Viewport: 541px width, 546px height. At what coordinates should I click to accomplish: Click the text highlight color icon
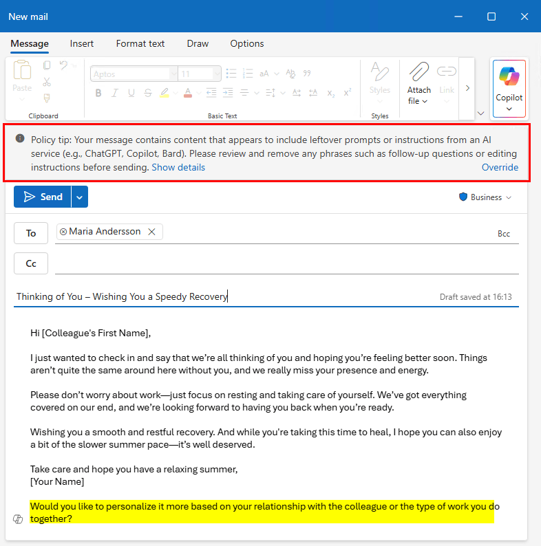pos(165,93)
